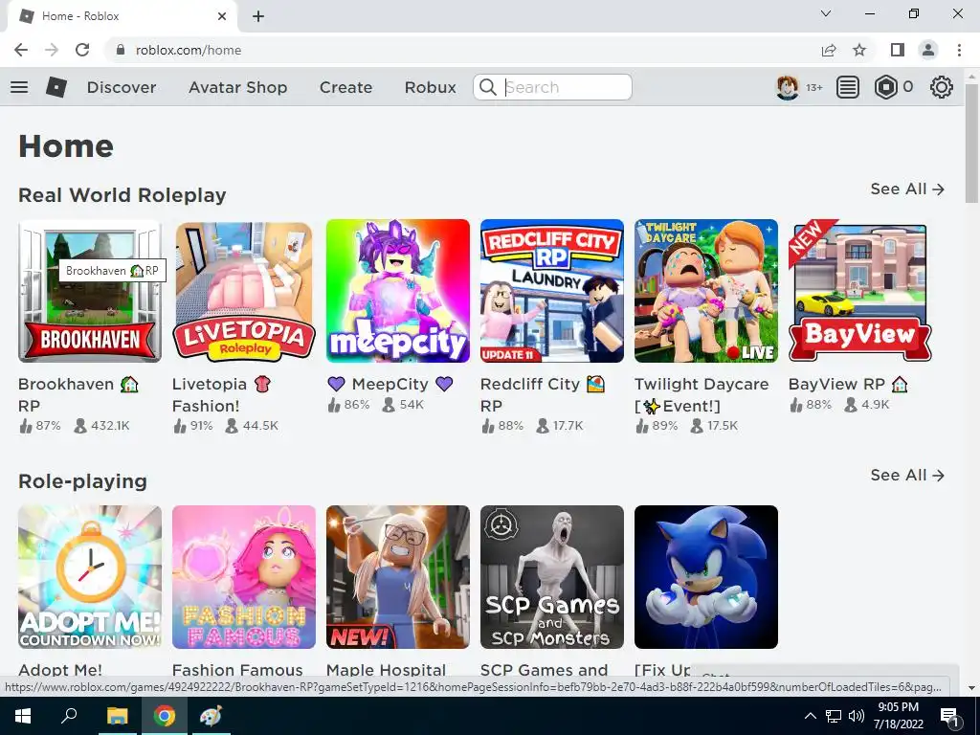
Task: Share this page icon in address bar
Action: pos(829,50)
